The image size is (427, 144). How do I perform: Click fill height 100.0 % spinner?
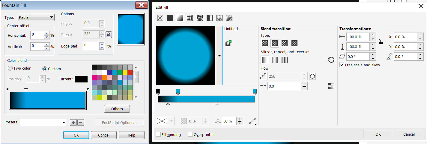point(373,47)
